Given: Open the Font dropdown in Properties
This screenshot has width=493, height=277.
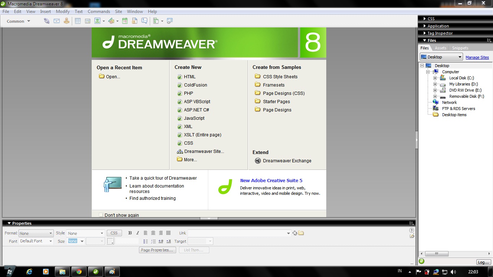Looking at the screenshot, I should point(36,241).
